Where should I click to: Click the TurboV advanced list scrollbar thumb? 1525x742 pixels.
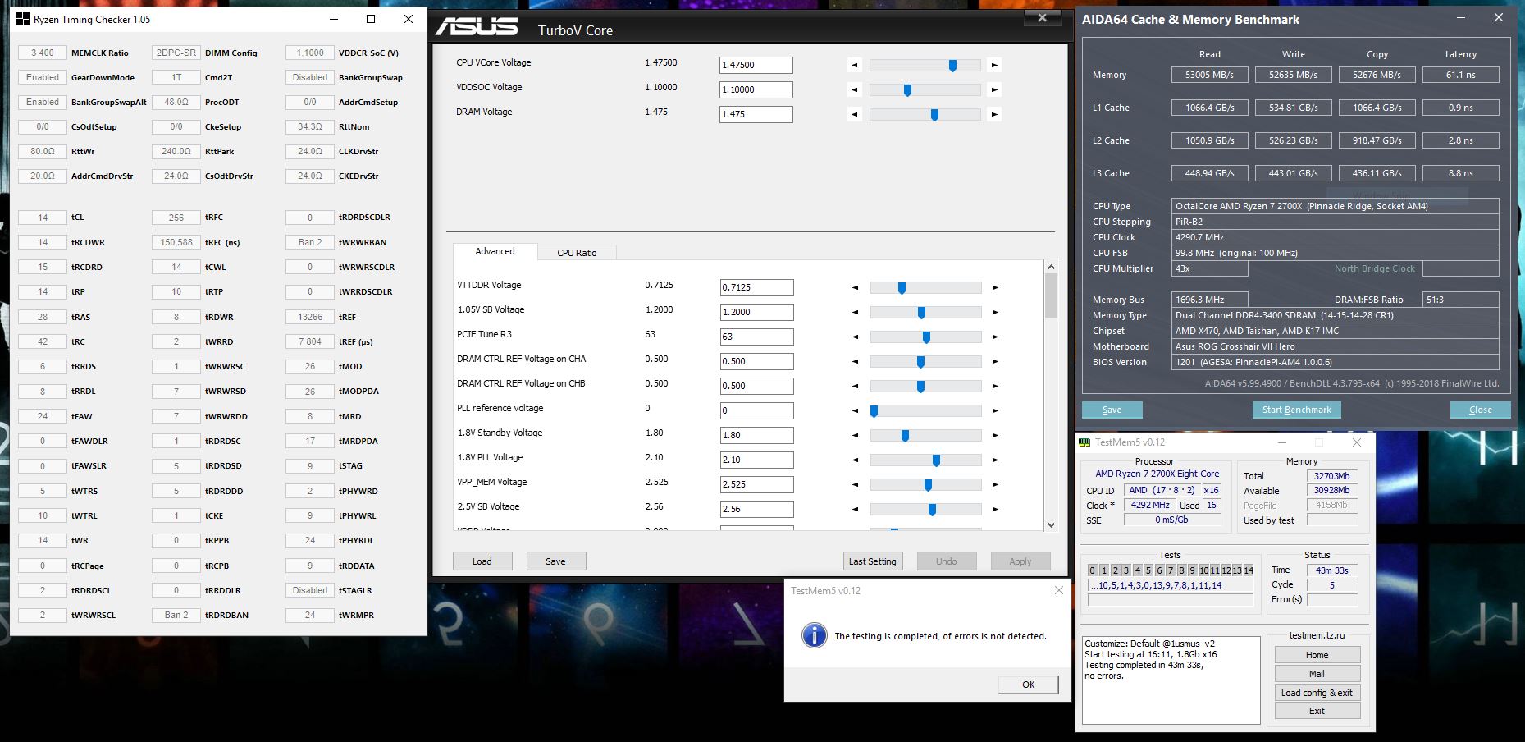(x=1051, y=296)
